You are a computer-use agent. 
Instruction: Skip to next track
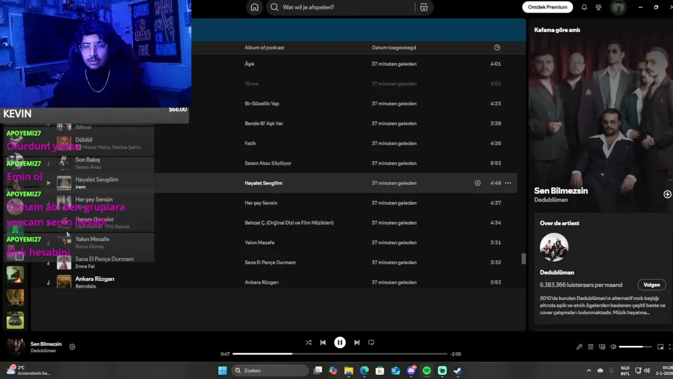pyautogui.click(x=357, y=342)
